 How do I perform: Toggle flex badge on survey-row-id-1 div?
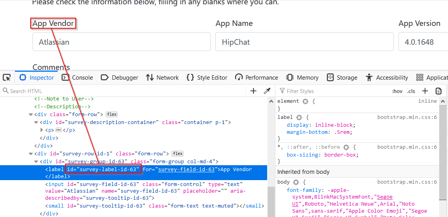coord(178,153)
